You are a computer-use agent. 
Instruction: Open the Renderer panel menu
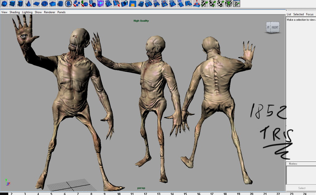pyautogui.click(x=49, y=12)
